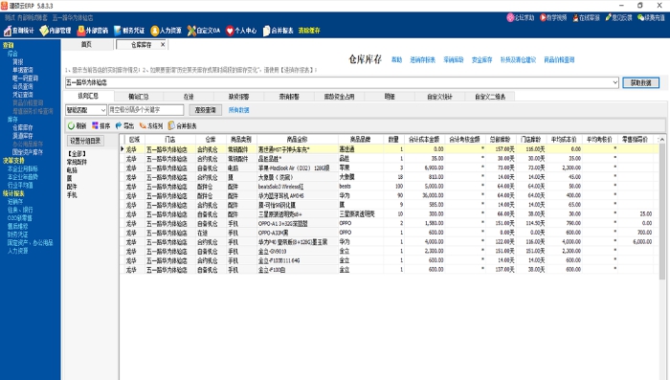
Task: Open the 内部管理 toolbar module
Action: [56, 31]
